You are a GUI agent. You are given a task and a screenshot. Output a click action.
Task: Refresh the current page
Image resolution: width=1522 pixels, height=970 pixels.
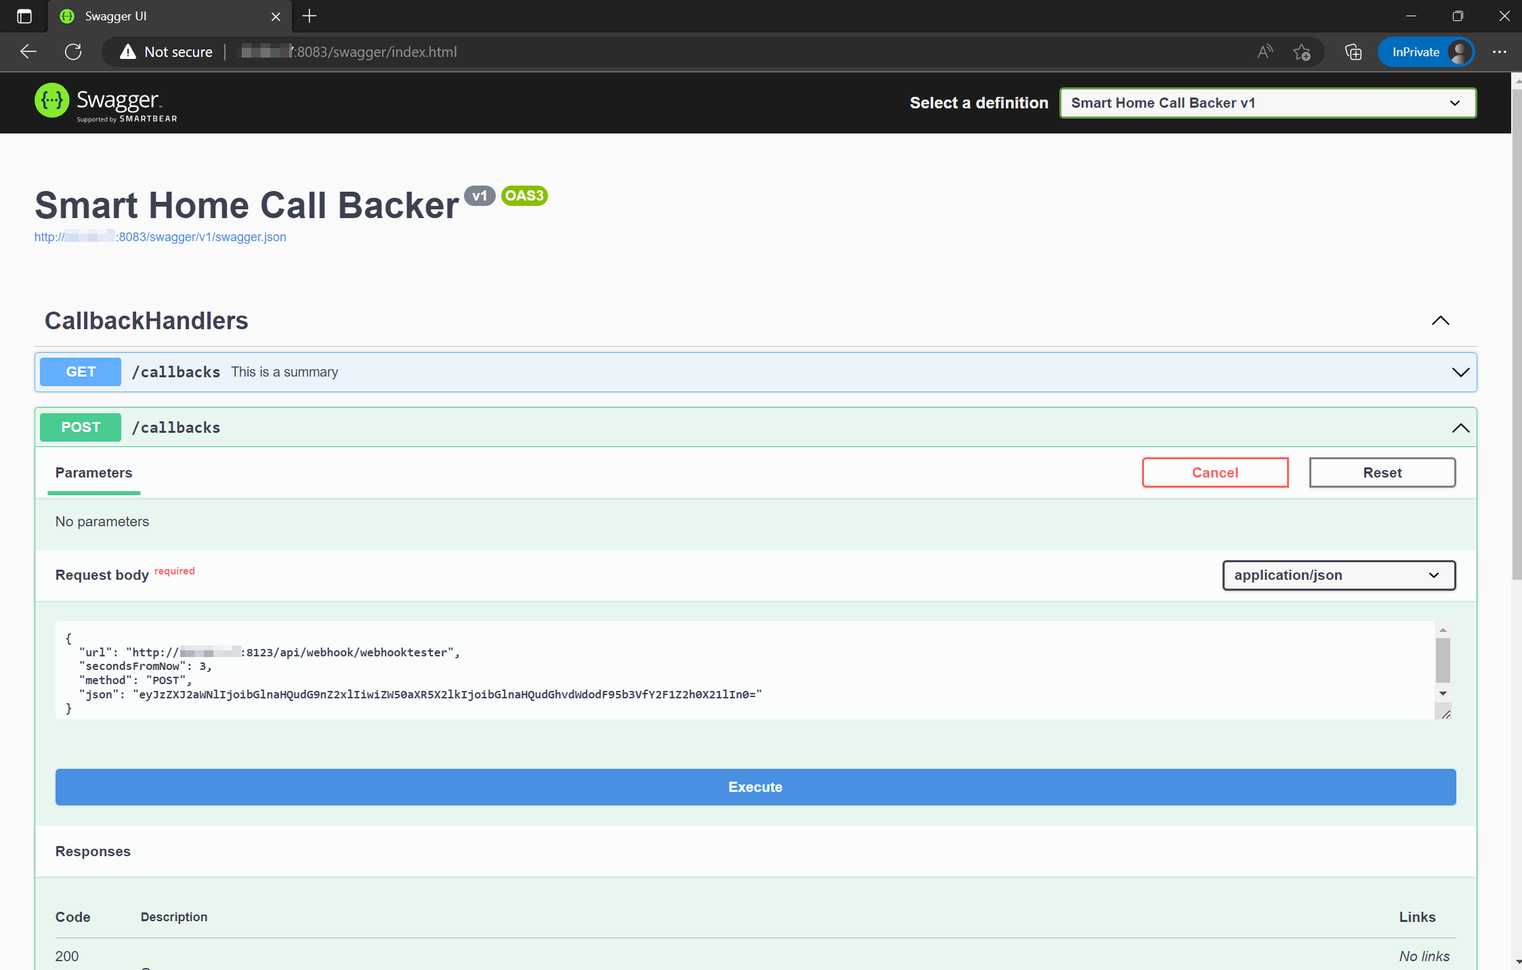(x=73, y=51)
